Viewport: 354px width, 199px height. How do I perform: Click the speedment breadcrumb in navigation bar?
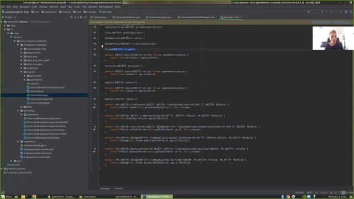[x=49, y=12]
